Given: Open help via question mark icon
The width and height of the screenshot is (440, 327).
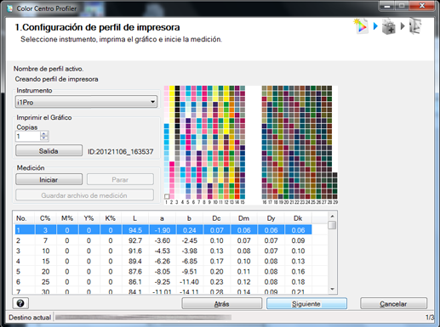Looking at the screenshot, I should pos(20,303).
